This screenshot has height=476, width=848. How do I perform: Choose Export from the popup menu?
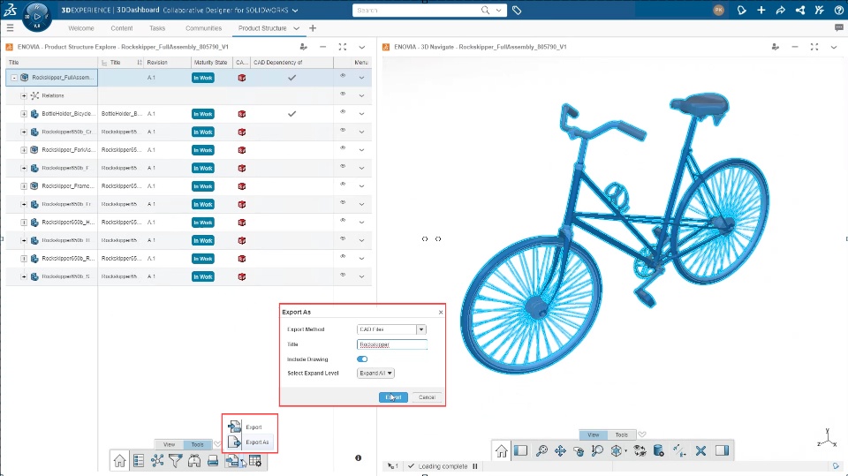tap(250, 427)
